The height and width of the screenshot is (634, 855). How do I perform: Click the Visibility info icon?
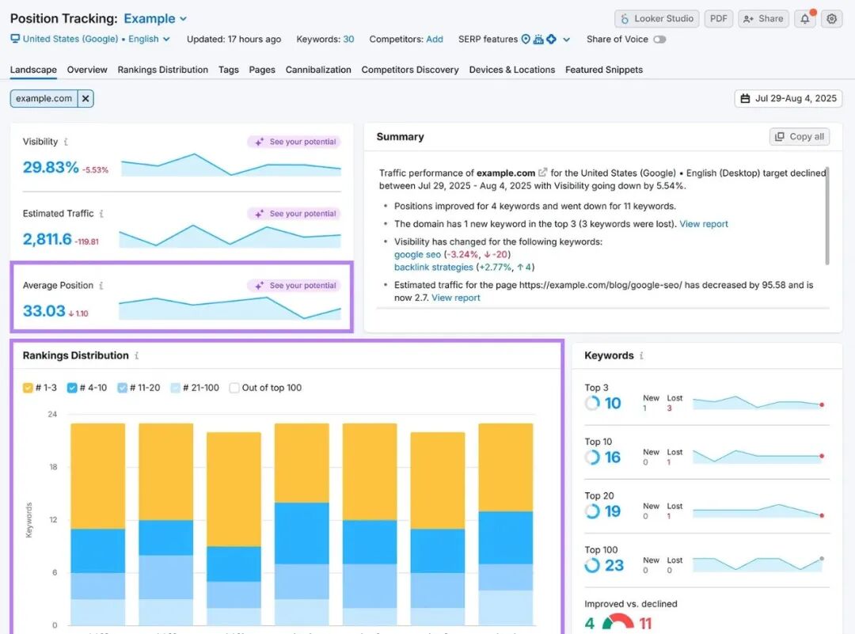[66, 142]
